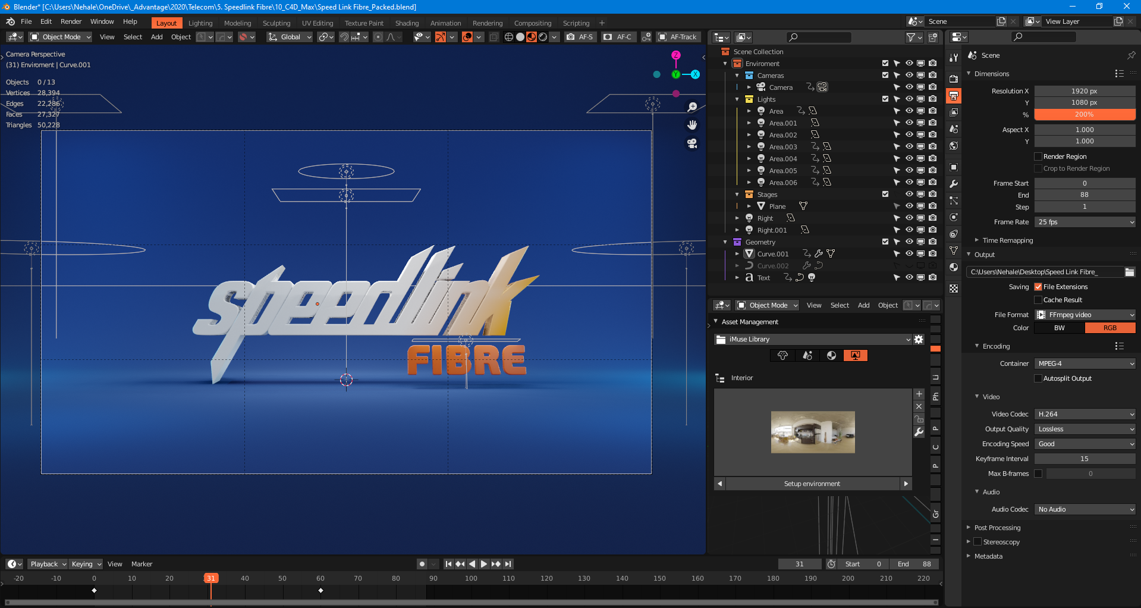The image size is (1141, 608).
Task: Switch to the Shading workspace tab
Action: coord(407,23)
